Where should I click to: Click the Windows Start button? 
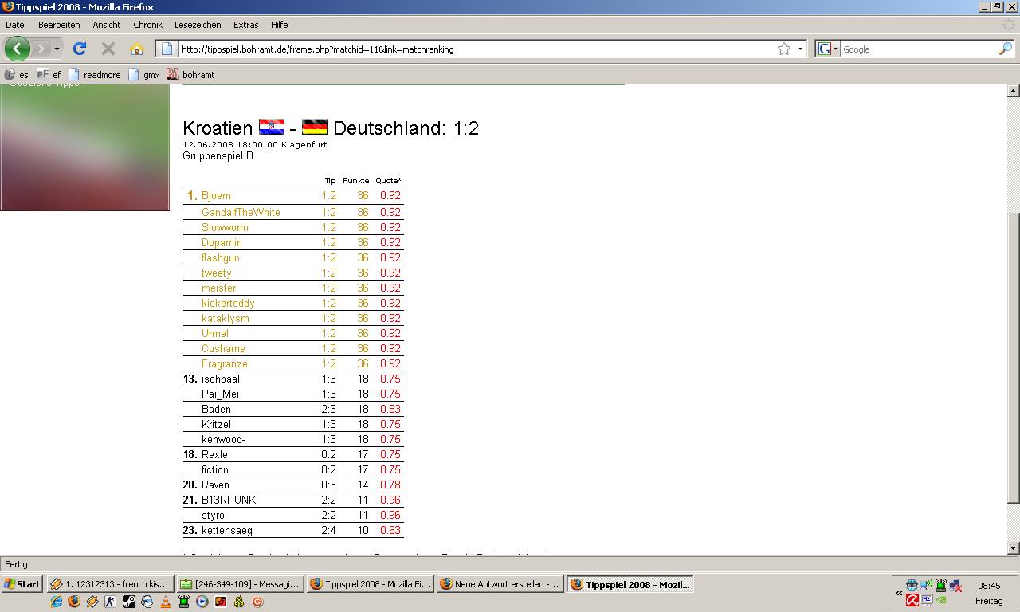tap(22, 584)
